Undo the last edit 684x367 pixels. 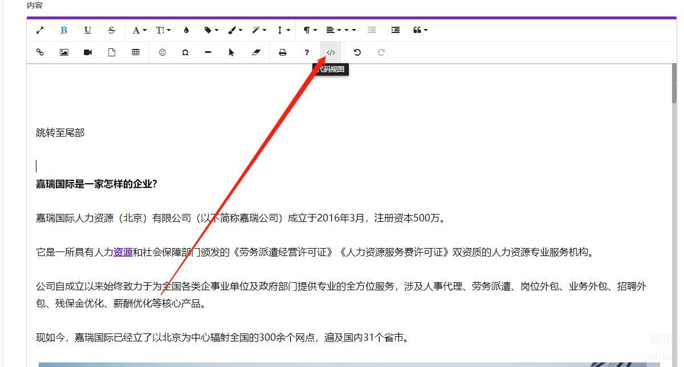click(357, 52)
